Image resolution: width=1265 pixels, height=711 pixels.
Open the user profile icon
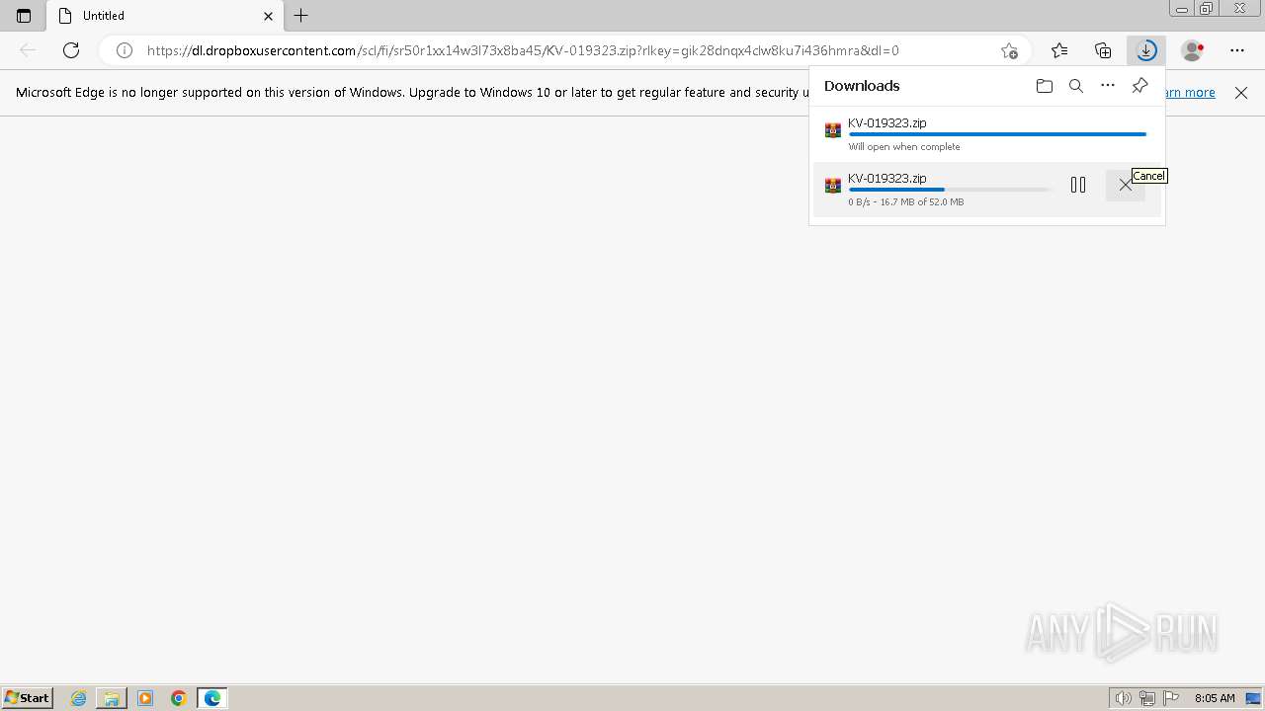tap(1193, 50)
